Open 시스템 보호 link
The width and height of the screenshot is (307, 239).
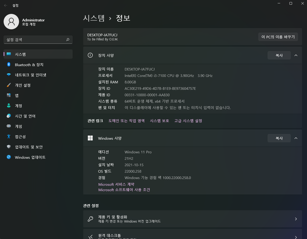[x=159, y=121]
